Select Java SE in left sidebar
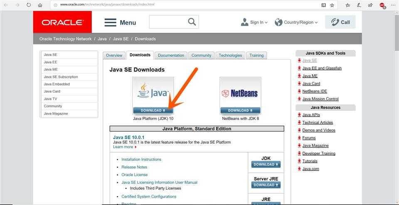This screenshot has width=399, height=205. pos(69,55)
